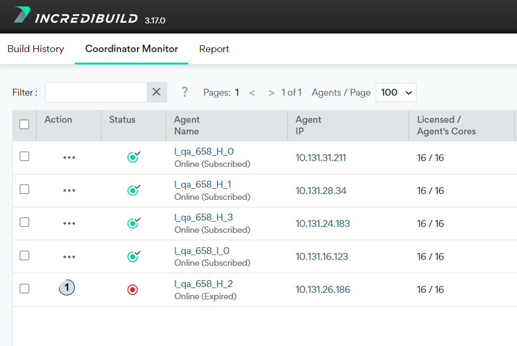Click the Incredibuild logo icon
This screenshot has height=346, width=517.
coord(22,15)
